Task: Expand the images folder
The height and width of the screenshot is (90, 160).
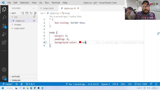Action: click(x=12, y=24)
